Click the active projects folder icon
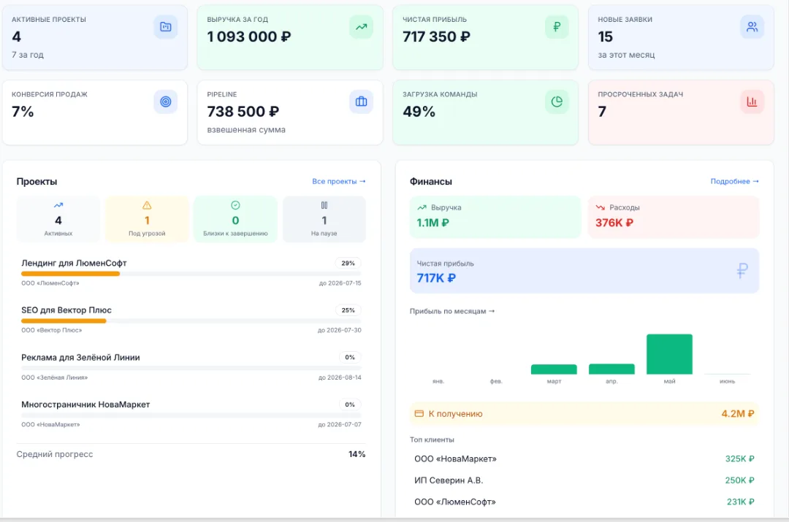The width and height of the screenshot is (789, 522). (x=166, y=27)
